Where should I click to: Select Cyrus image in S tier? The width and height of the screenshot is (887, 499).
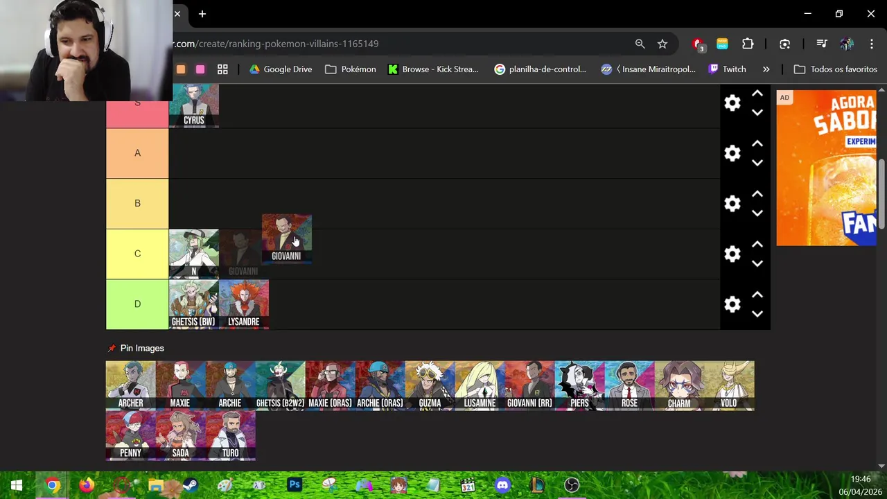[194, 105]
